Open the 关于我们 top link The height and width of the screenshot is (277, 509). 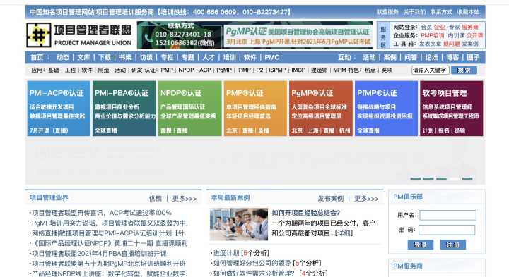pos(414,12)
